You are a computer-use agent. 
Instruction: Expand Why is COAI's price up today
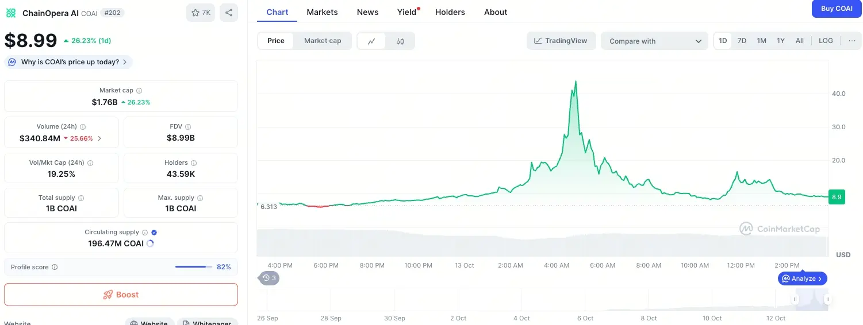pos(69,62)
